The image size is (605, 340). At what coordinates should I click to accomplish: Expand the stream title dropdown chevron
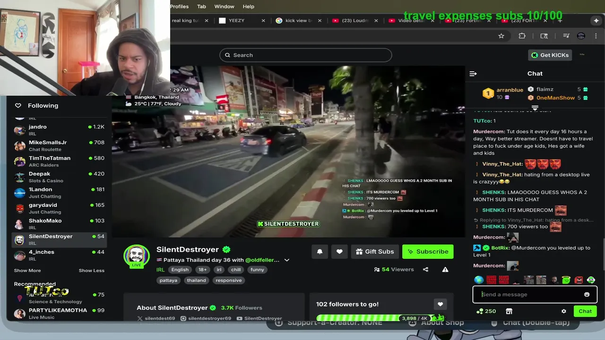pos(286,260)
